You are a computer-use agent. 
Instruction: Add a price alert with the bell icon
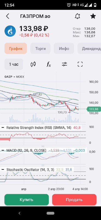click(77, 16)
